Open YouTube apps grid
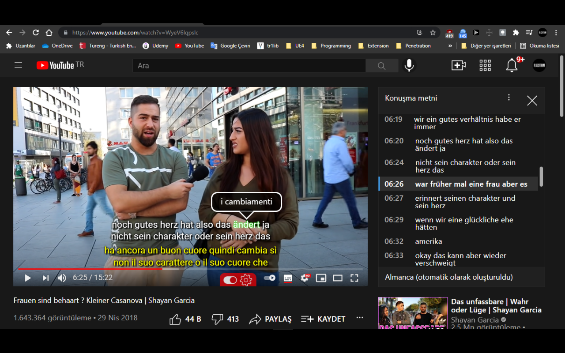Screen dimensions: 565x353 tap(485, 65)
